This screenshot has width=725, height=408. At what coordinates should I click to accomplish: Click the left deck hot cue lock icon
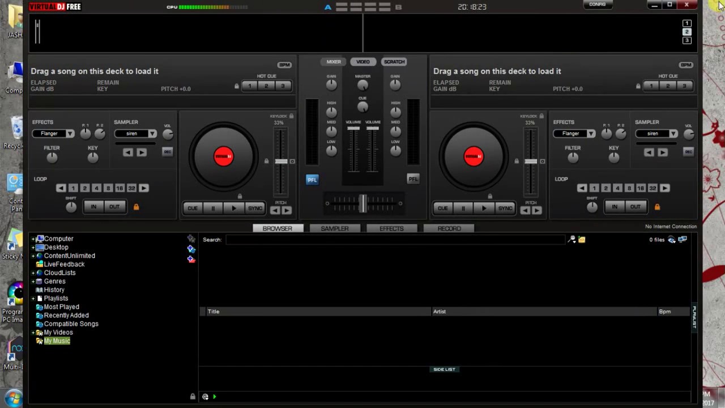click(237, 86)
